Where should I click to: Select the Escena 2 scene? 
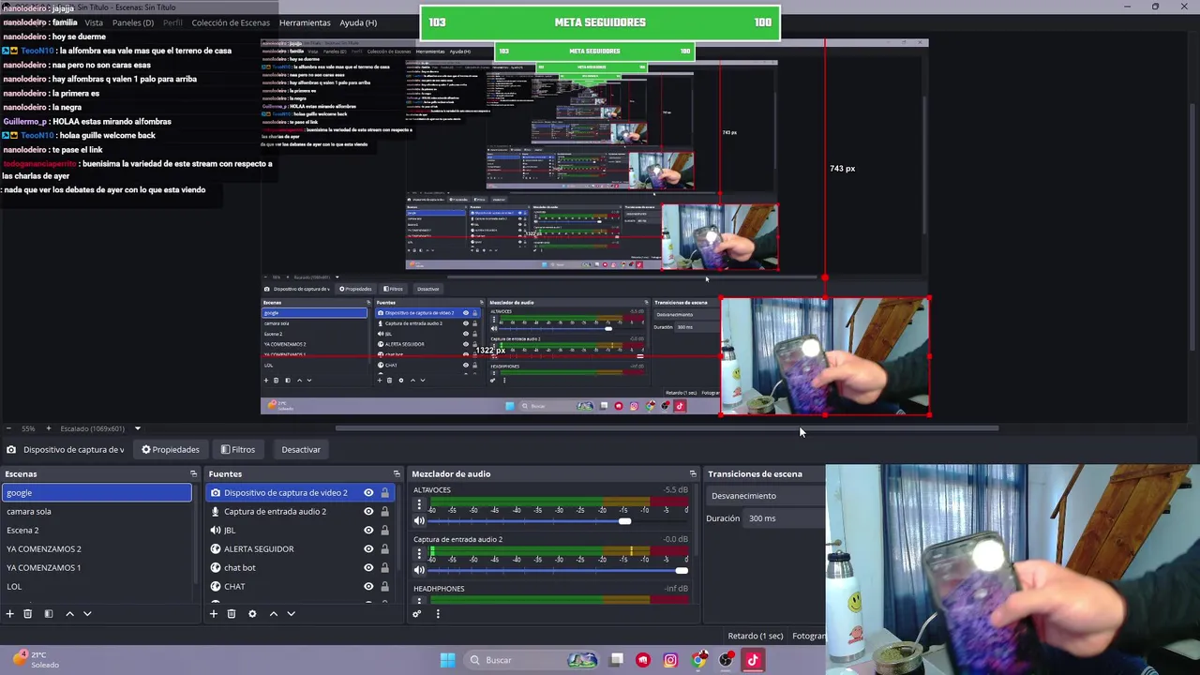point(97,531)
